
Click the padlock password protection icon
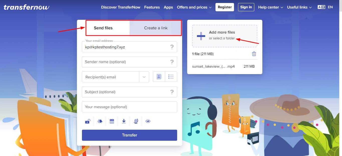pyautogui.click(x=87, y=121)
